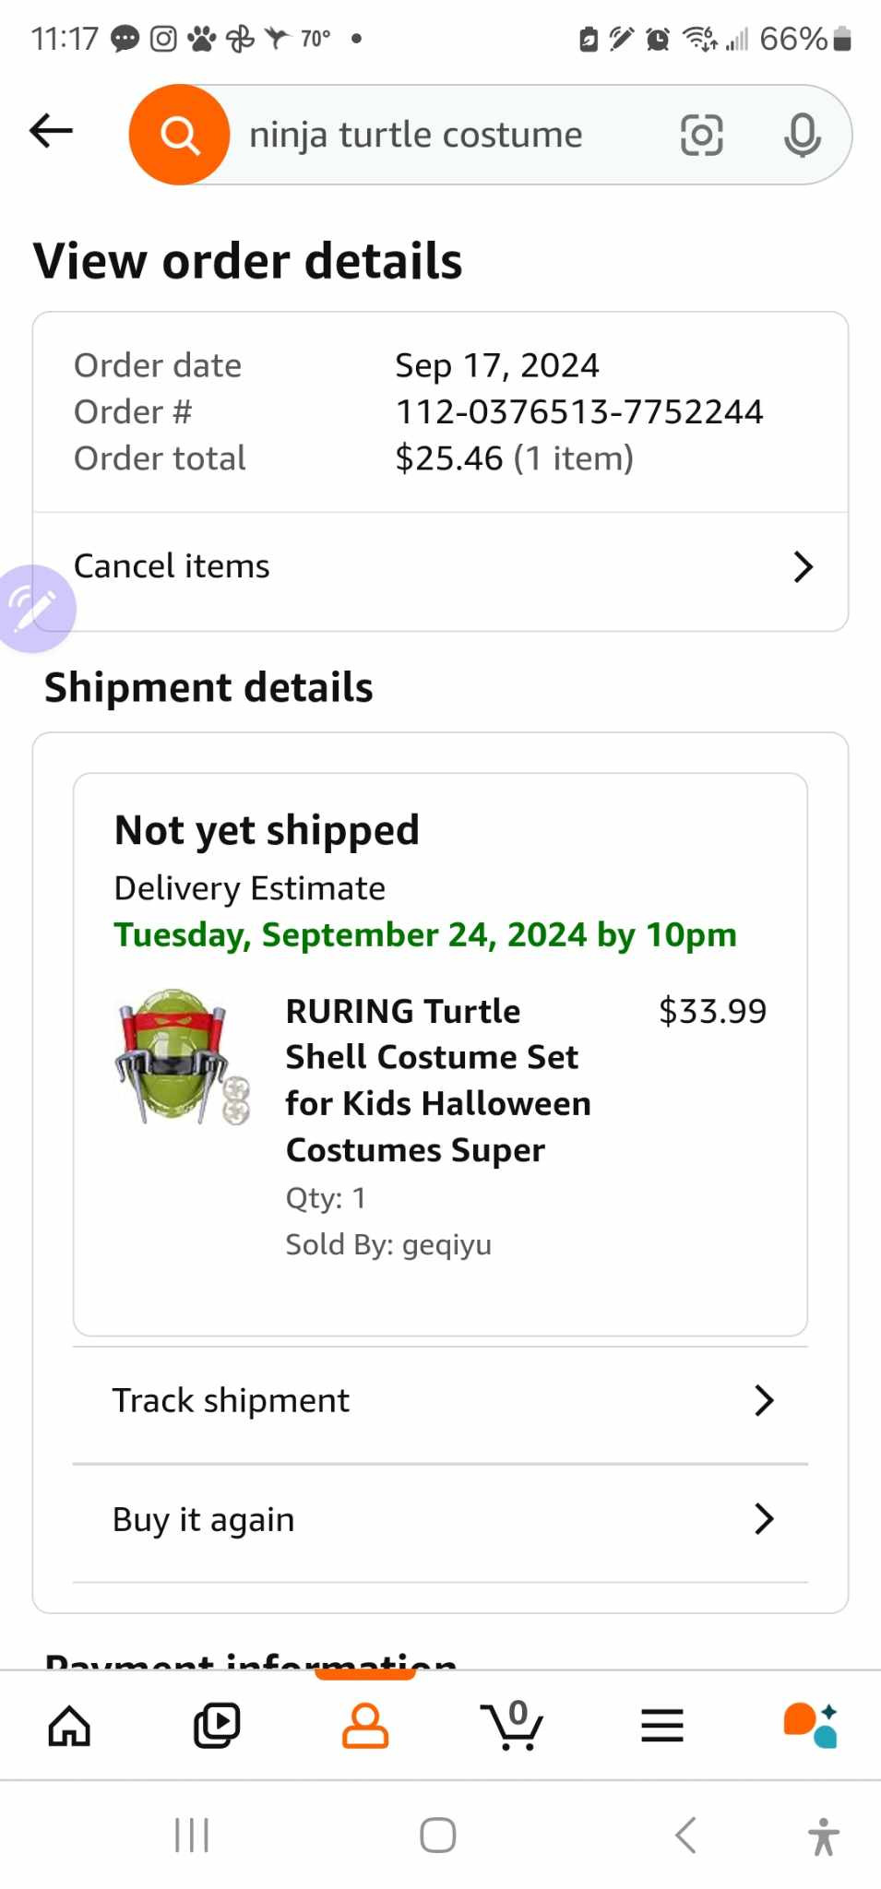Tap the floating purple pencil button
The image size is (881, 1889).
coord(33,609)
